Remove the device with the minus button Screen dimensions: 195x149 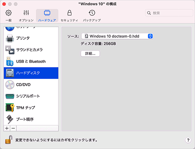13,128
